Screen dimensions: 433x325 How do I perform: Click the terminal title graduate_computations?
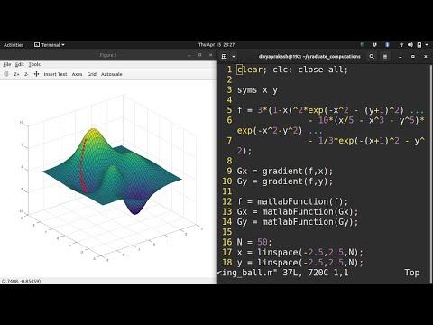[309, 56]
